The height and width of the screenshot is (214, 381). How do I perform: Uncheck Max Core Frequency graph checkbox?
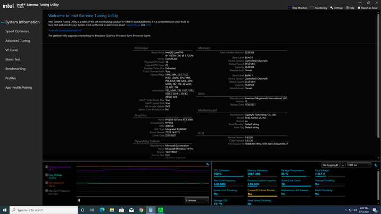point(46,191)
